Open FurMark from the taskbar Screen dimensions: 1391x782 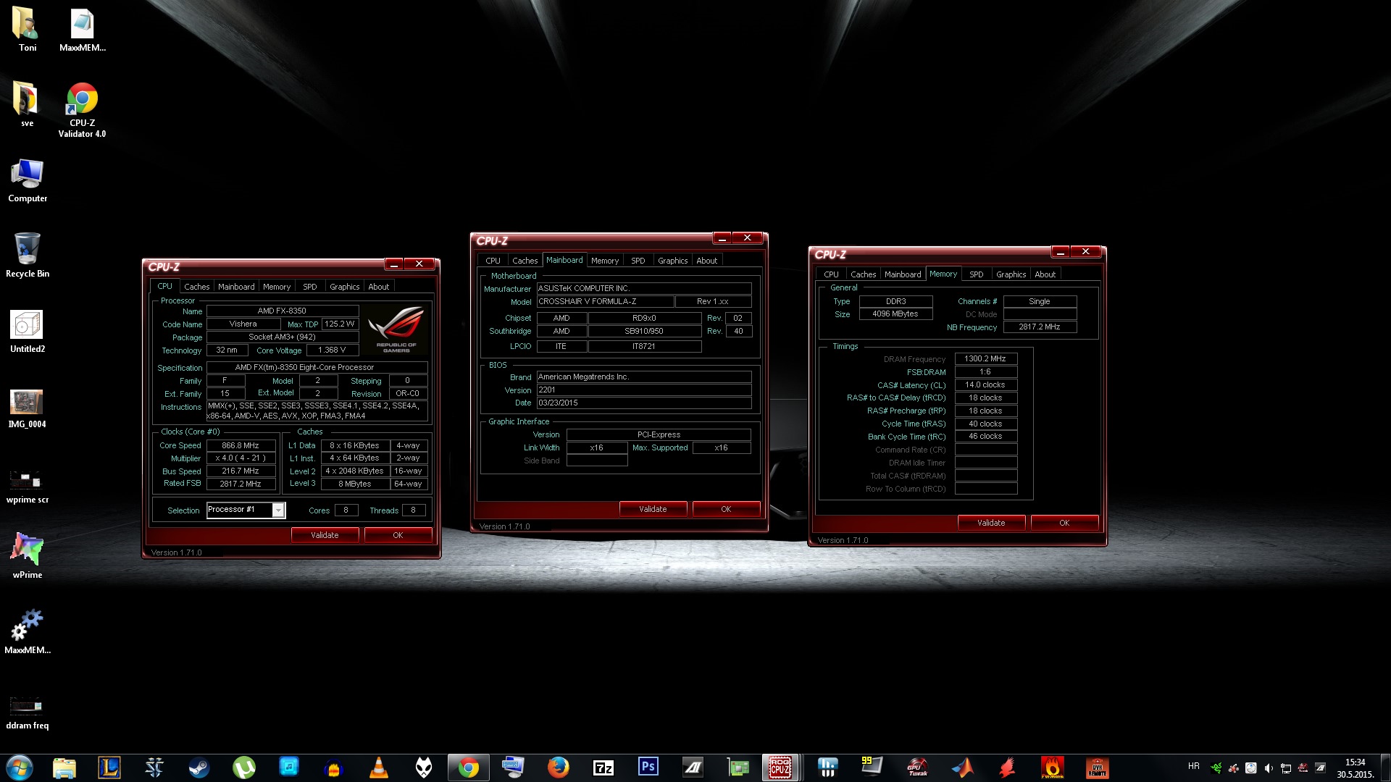point(1052,768)
